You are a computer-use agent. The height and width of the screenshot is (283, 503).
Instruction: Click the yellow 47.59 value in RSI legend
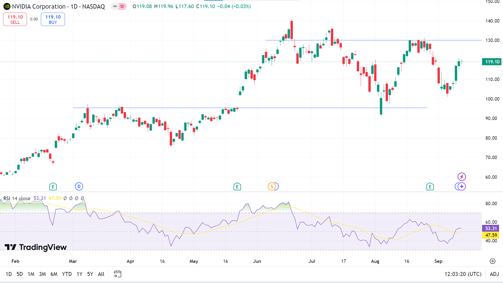(x=54, y=198)
